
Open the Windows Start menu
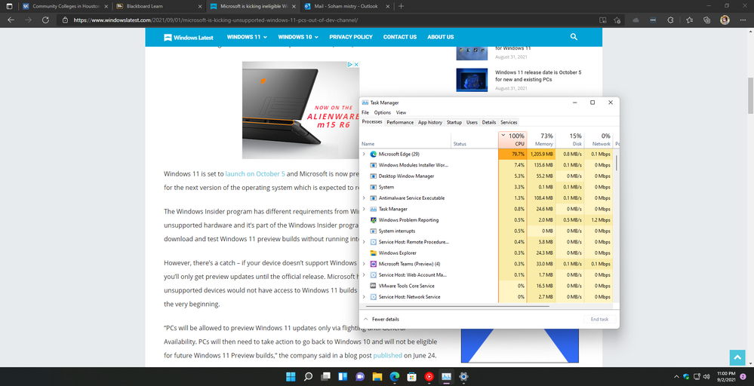(x=291, y=377)
